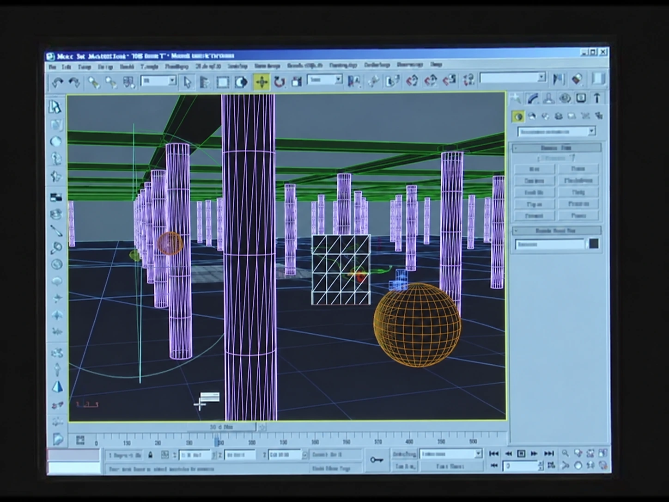This screenshot has height=502, width=669.
Task: Click the Select and Scale tool
Action: [x=297, y=82]
